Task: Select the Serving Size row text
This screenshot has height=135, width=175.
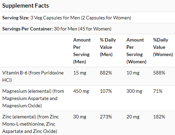Action: [66, 18]
